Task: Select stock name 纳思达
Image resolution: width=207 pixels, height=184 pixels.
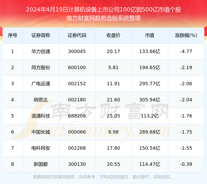Action: click(x=41, y=100)
